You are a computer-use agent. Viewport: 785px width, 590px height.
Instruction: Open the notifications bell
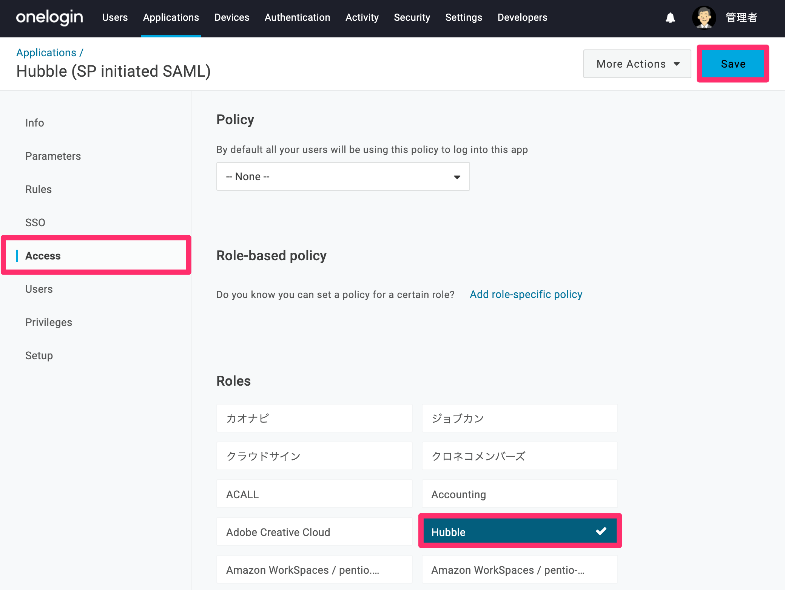670,18
